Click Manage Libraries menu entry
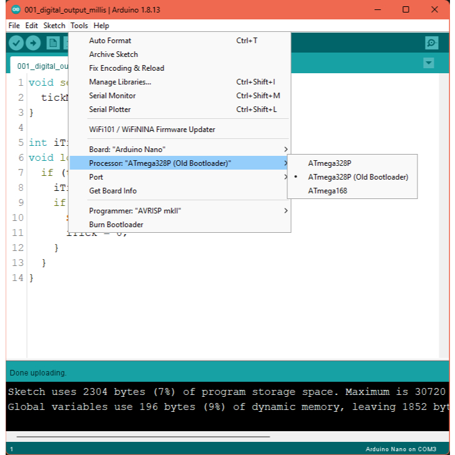Image resolution: width=455 pixels, height=455 pixels. pos(120,82)
